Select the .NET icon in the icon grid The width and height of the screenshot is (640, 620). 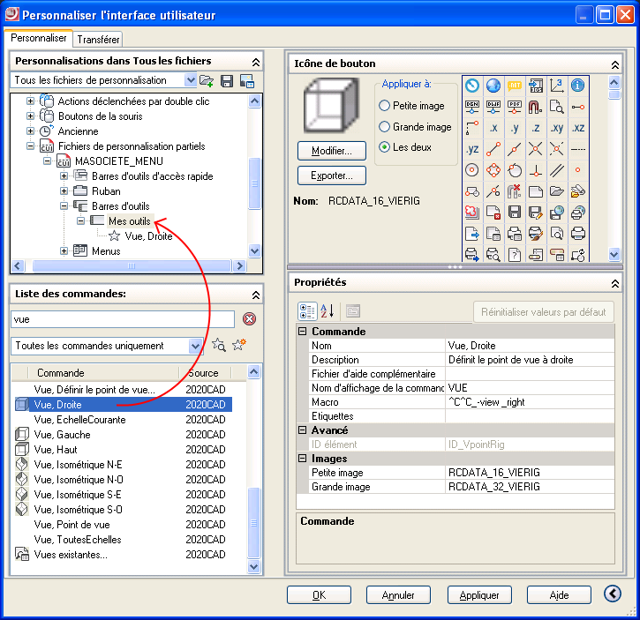[x=514, y=86]
